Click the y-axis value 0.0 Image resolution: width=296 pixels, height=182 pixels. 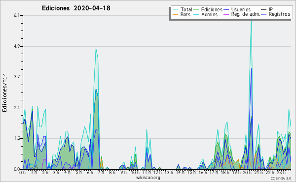tap(17, 169)
